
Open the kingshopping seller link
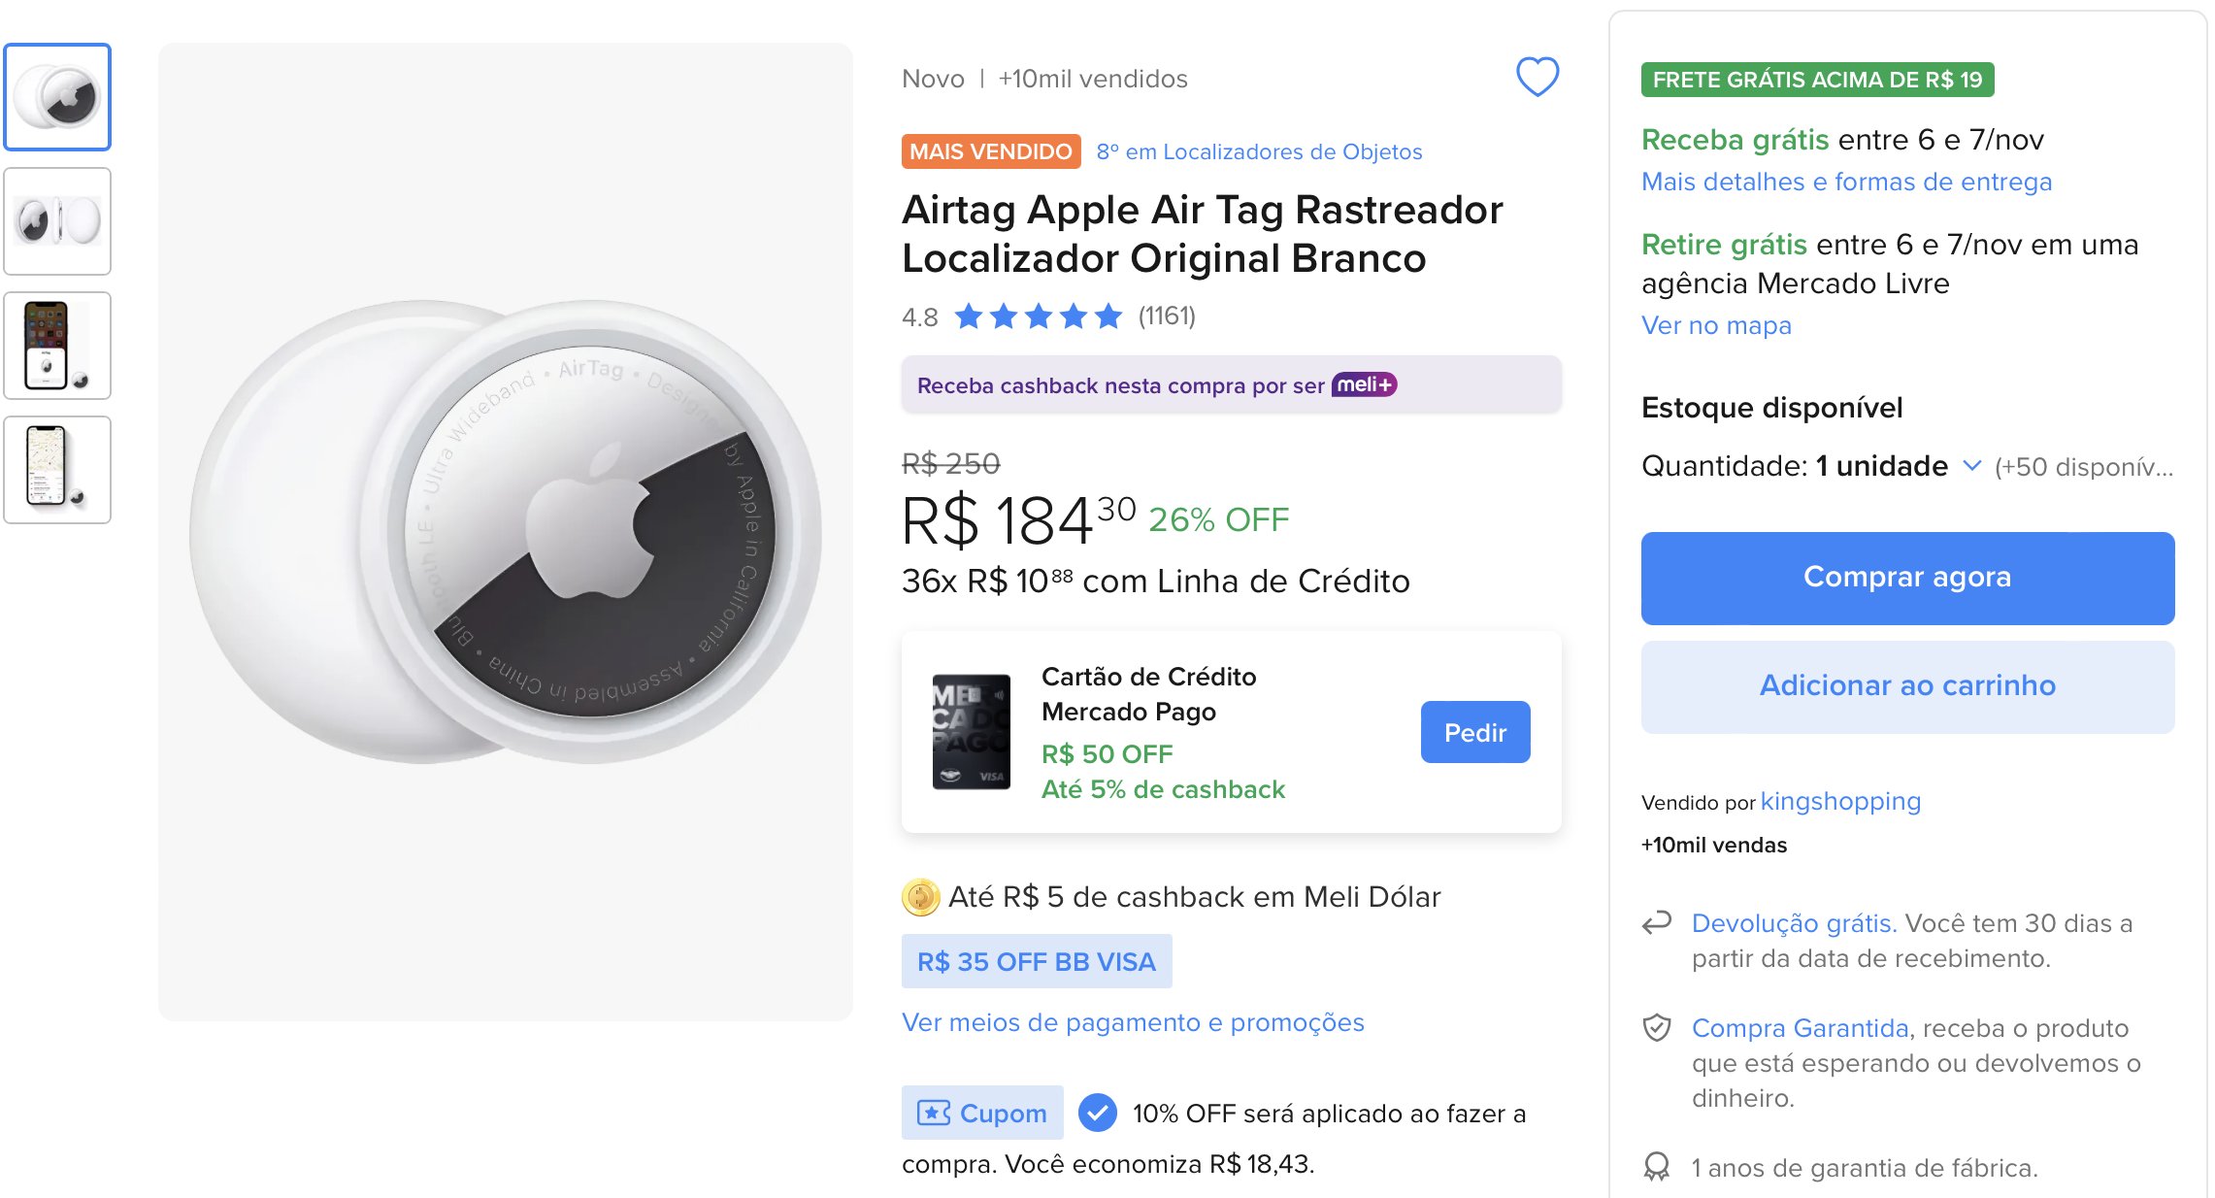tap(1840, 801)
